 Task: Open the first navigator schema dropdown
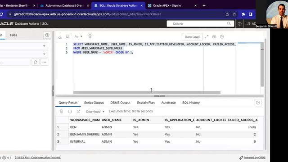(24, 46)
